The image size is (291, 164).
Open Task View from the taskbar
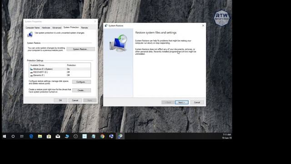click(x=22, y=136)
